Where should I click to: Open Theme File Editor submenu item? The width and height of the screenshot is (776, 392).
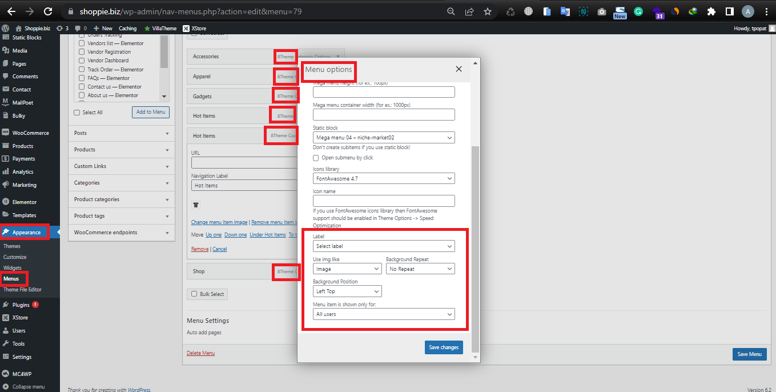click(x=22, y=290)
